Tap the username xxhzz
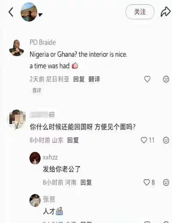Screen dimensions: 172x223 (50, 157)
